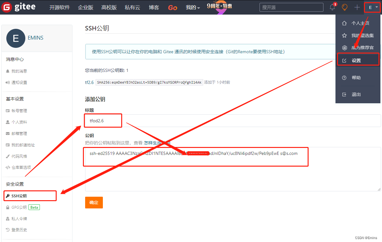Open 私人令牌 in sidebar

tap(19, 219)
